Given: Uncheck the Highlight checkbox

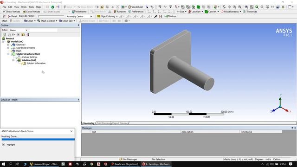Looking at the screenshot, I should [4, 144].
